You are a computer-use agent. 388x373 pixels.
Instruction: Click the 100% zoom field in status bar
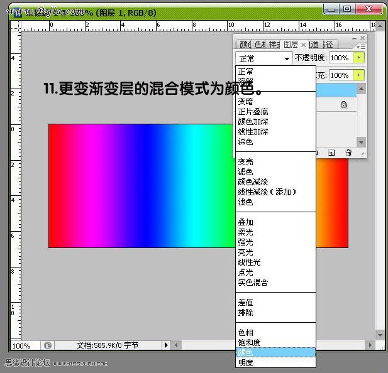pyautogui.click(x=25, y=345)
